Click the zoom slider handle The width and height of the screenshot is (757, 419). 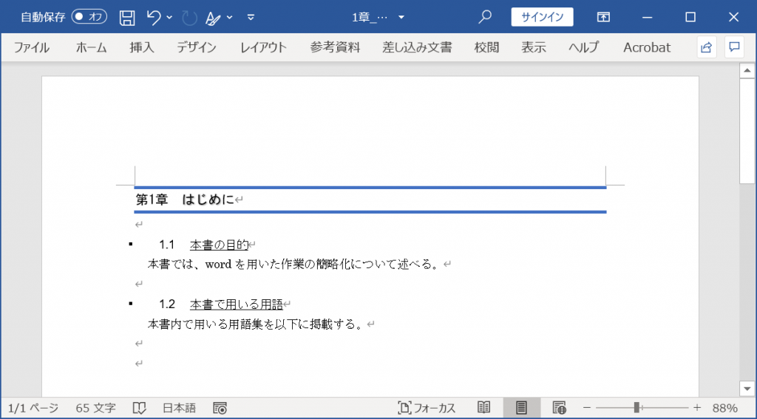coord(637,409)
